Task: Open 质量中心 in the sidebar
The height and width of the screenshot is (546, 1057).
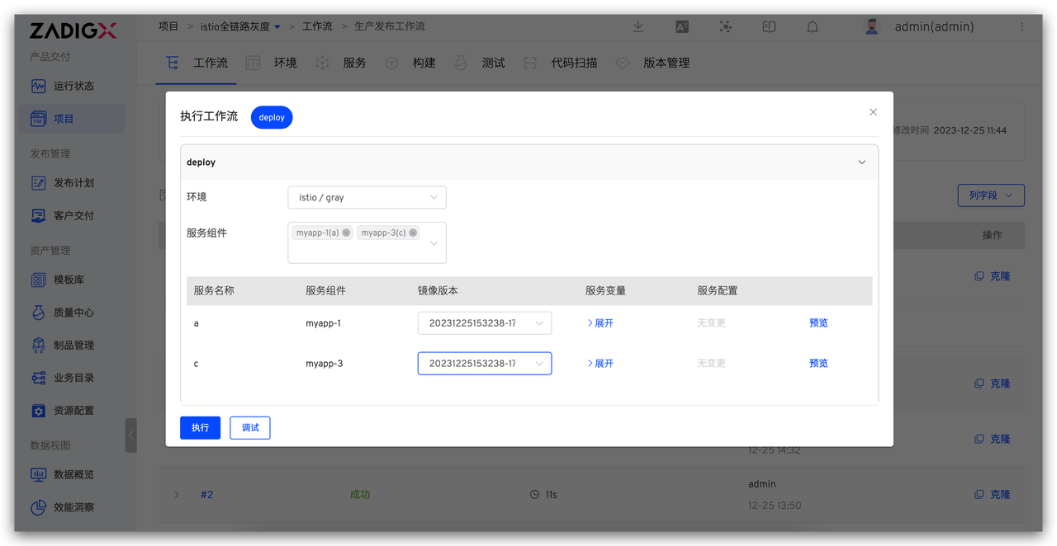Action: tap(73, 313)
